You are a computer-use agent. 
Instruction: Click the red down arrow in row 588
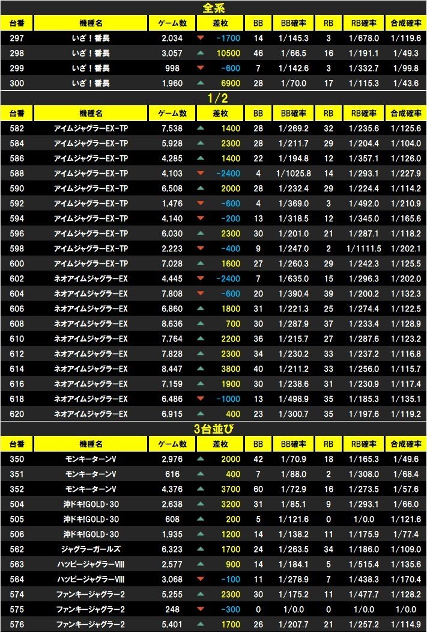tap(201, 173)
